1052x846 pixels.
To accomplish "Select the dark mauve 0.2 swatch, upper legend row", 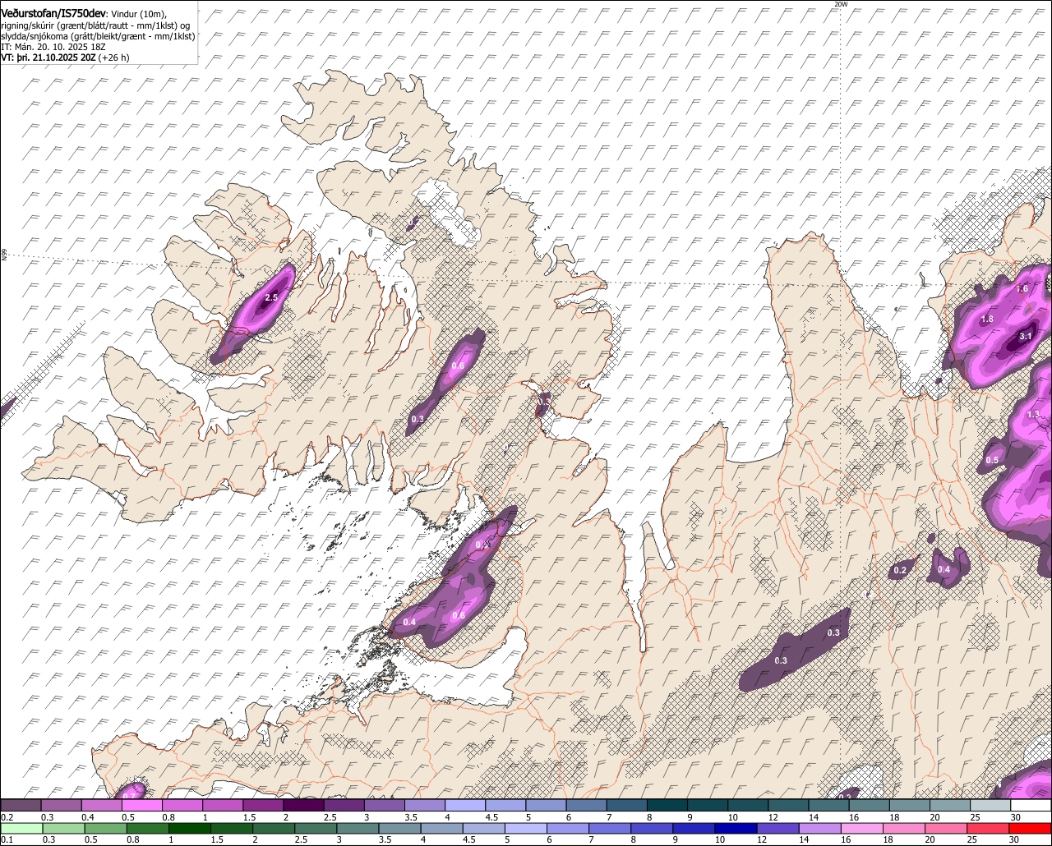I will [21, 805].
